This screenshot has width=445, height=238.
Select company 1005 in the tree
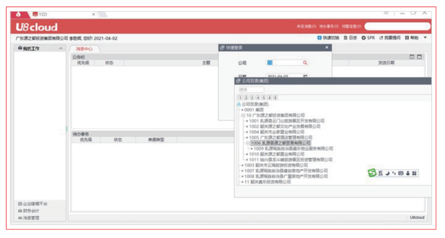tap(281, 137)
